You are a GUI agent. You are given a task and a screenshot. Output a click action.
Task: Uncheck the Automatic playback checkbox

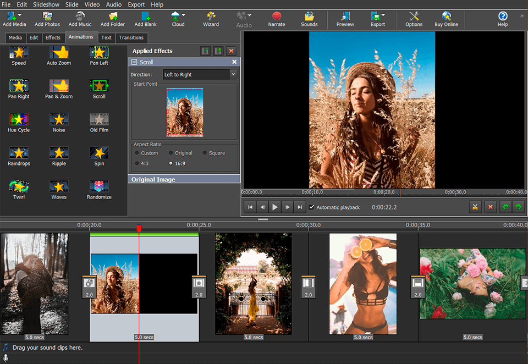pos(312,207)
